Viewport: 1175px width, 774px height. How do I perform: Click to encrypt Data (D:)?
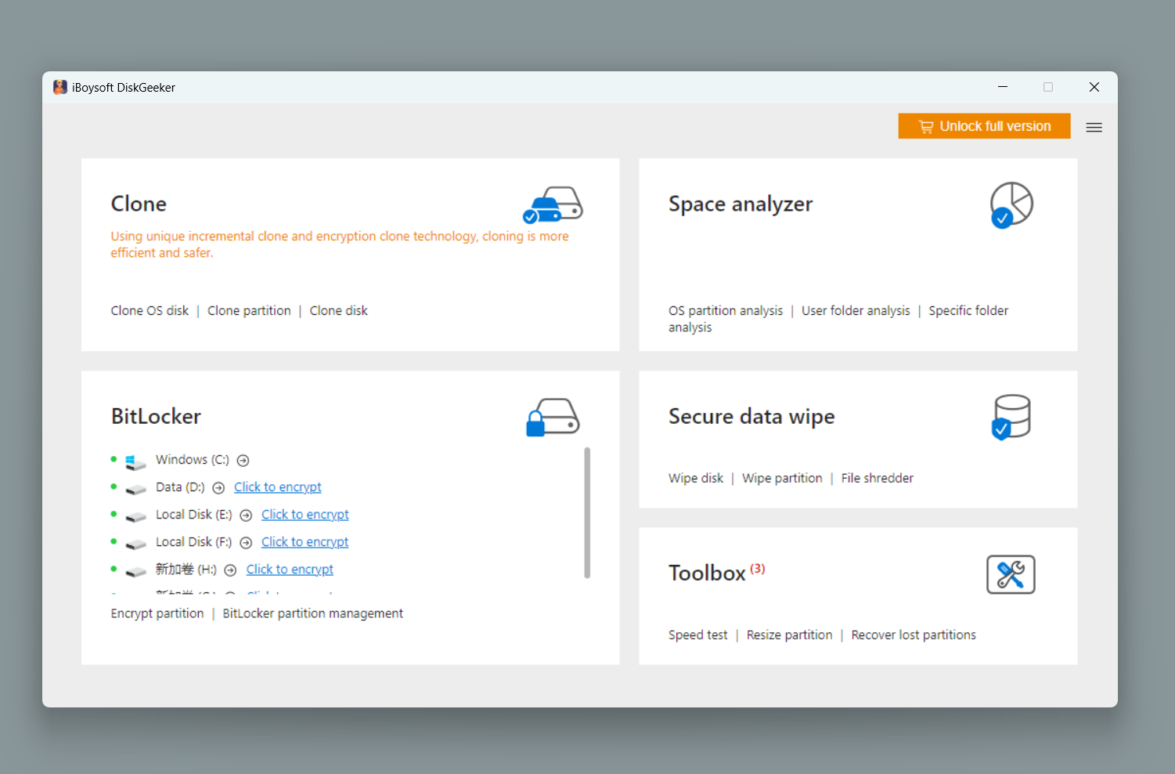[278, 487]
